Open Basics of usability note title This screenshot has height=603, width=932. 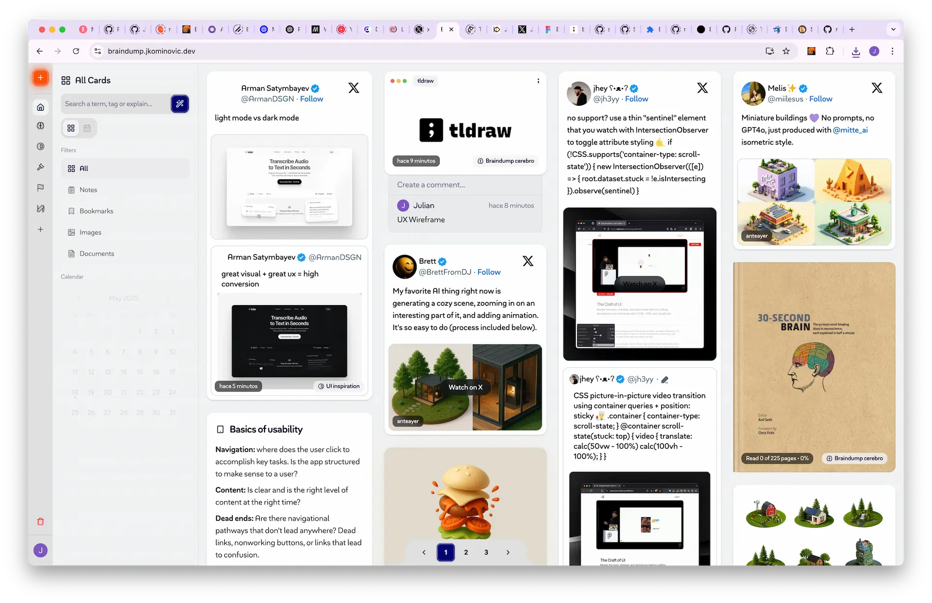(266, 429)
